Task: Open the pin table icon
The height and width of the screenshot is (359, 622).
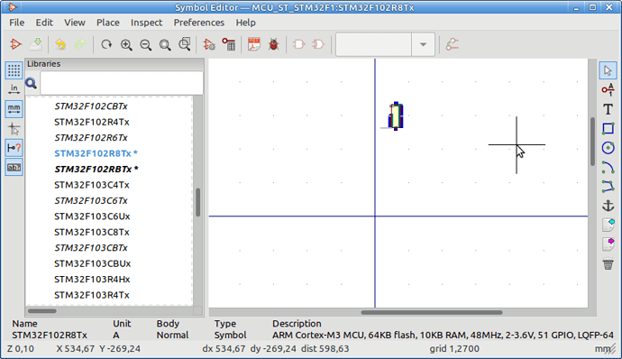Action: pyautogui.click(x=228, y=44)
